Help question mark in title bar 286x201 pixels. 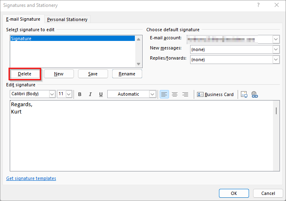[x=258, y=5]
